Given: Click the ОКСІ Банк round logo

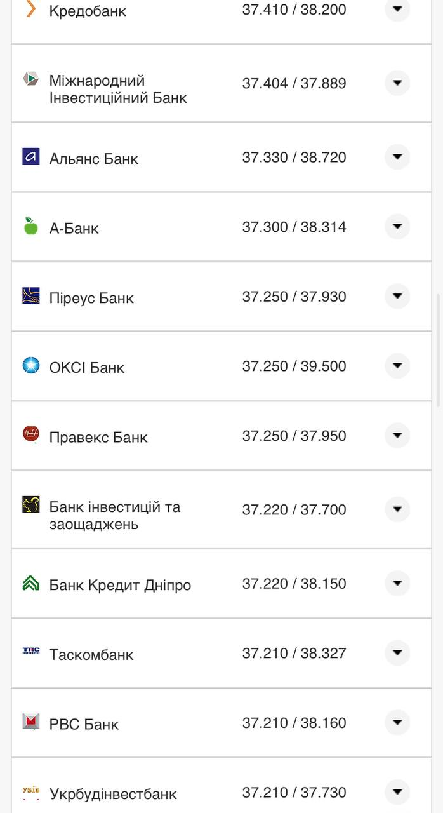Looking at the screenshot, I should (30, 366).
